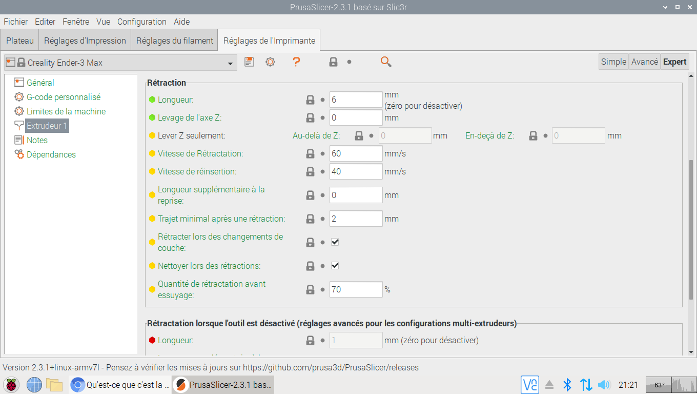The width and height of the screenshot is (697, 394).
Task: Click the lock icon for Levage de l'axe Z
Action: coord(310,117)
